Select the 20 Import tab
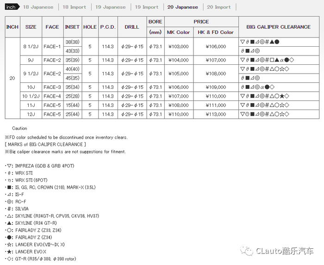This screenshot has height=265, width=324. coord(219,7)
